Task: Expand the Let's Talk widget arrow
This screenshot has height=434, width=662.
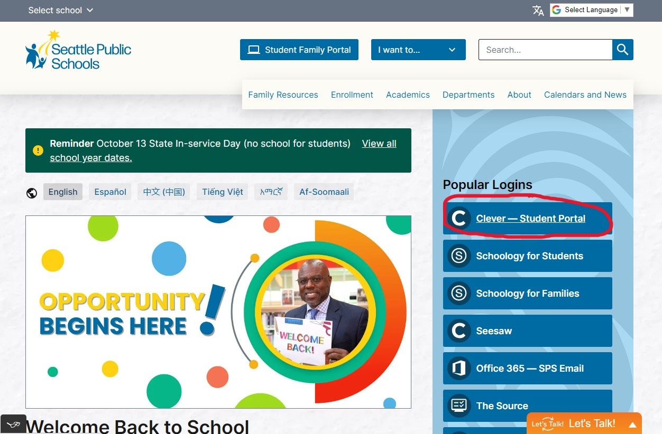Action: [x=632, y=424]
